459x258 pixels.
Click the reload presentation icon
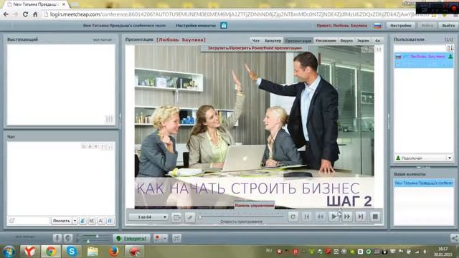click(x=293, y=216)
